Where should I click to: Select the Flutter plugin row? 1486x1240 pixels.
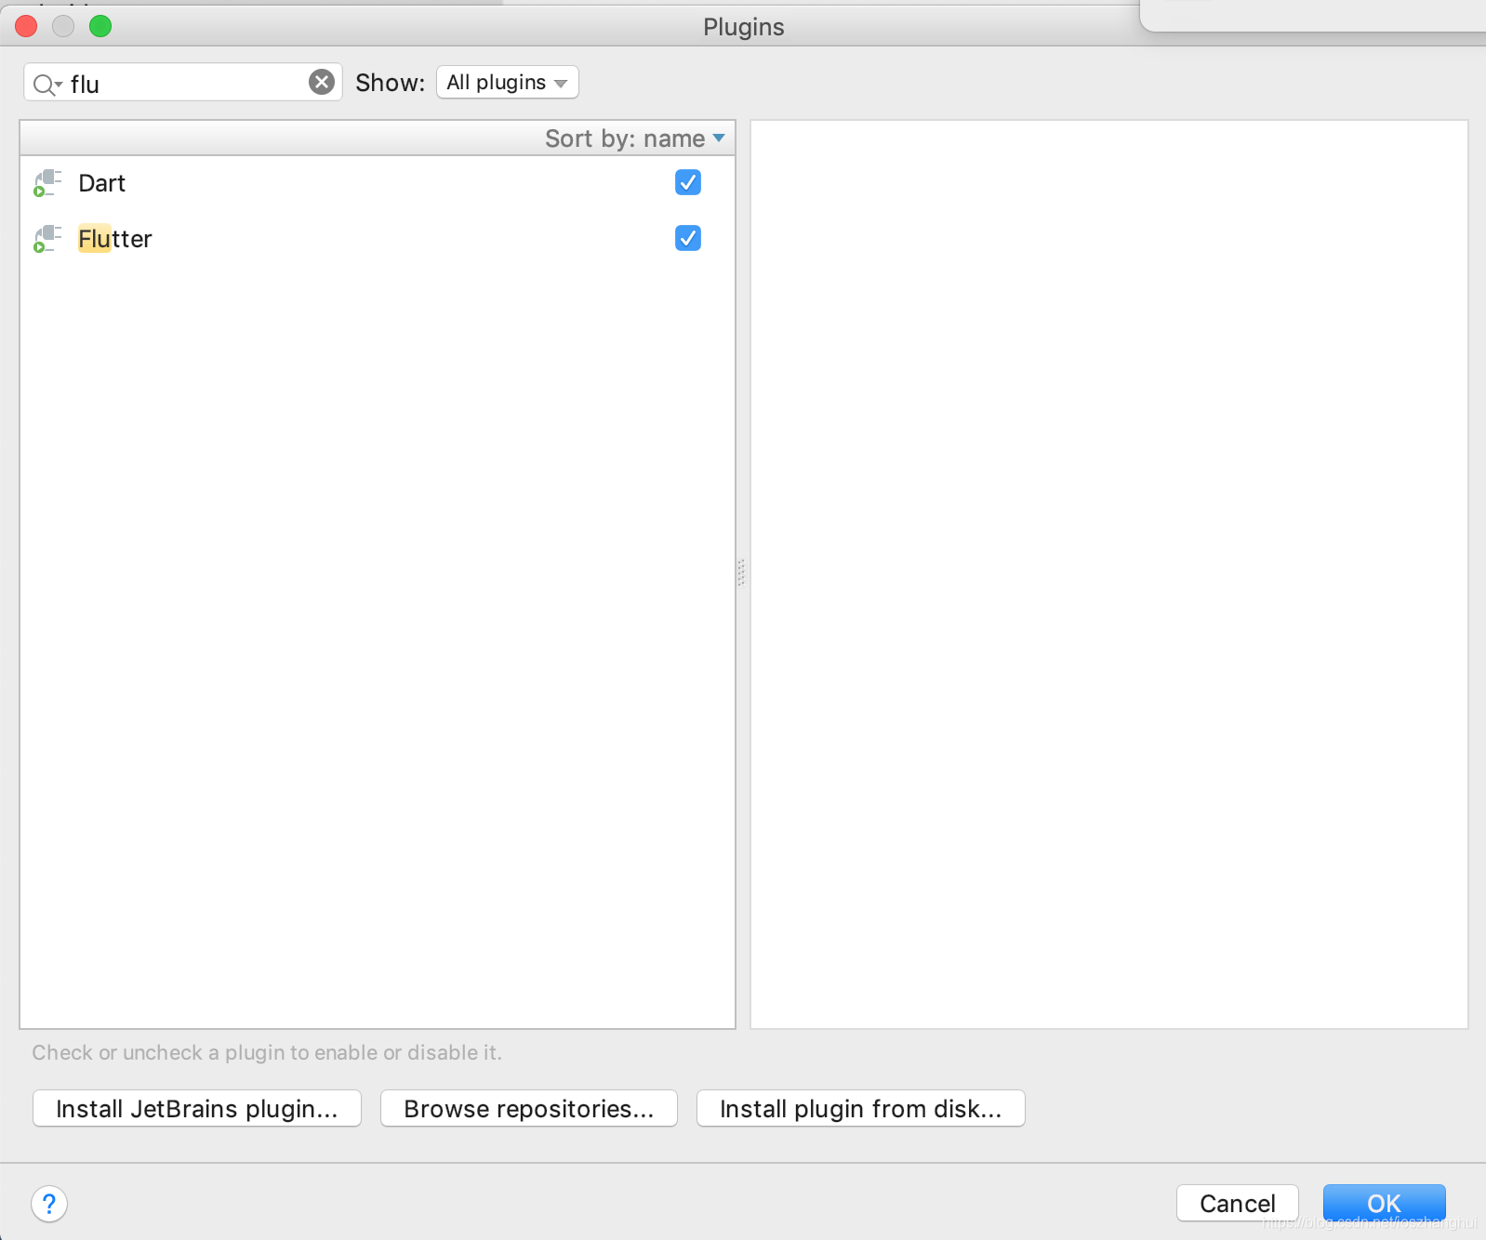(378, 239)
